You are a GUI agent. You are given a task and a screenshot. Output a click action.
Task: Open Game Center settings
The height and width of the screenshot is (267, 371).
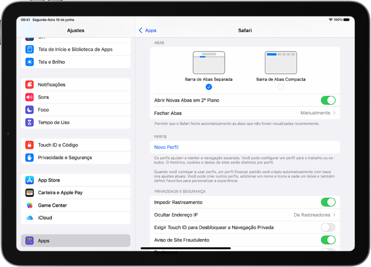[76, 205]
